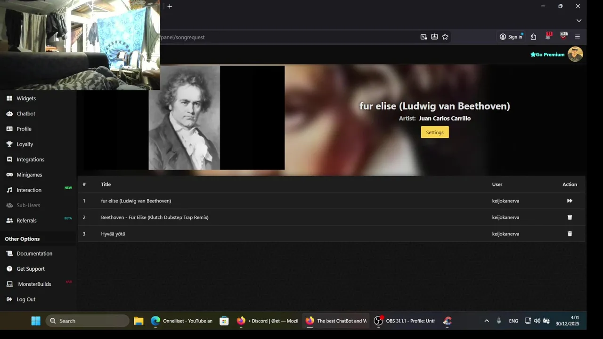Viewport: 603px width, 339px height.
Task: Skip the currently playing fur elise song
Action: (x=570, y=201)
